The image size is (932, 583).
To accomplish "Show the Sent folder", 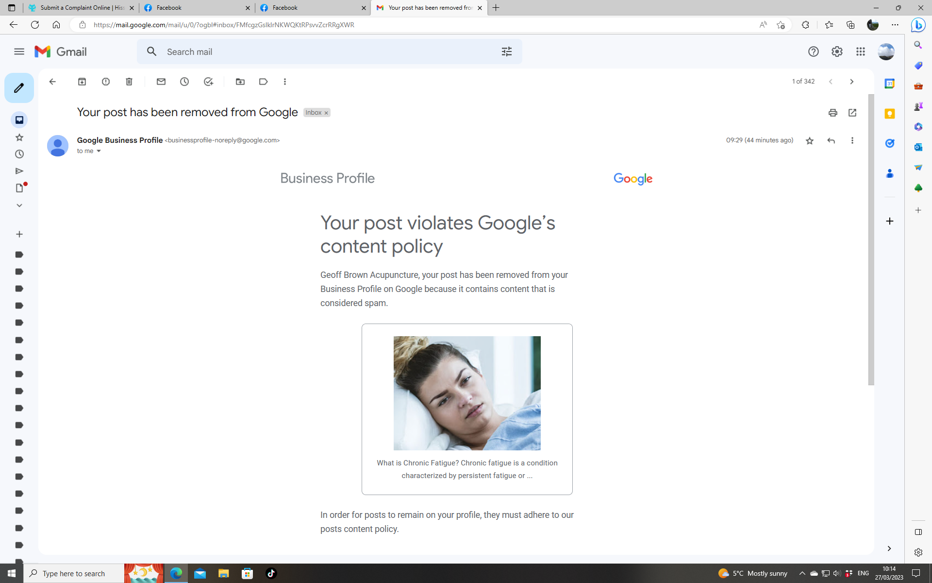I will 19,171.
